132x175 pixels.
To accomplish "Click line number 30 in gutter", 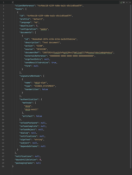I will pyautogui.click(x=3, y=99).
